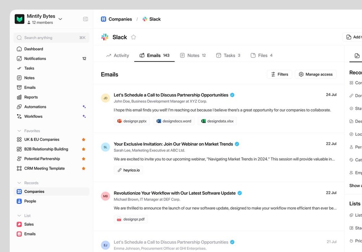Open Emails in the main sidebar navigation
The image size is (362, 252).
[51, 87]
